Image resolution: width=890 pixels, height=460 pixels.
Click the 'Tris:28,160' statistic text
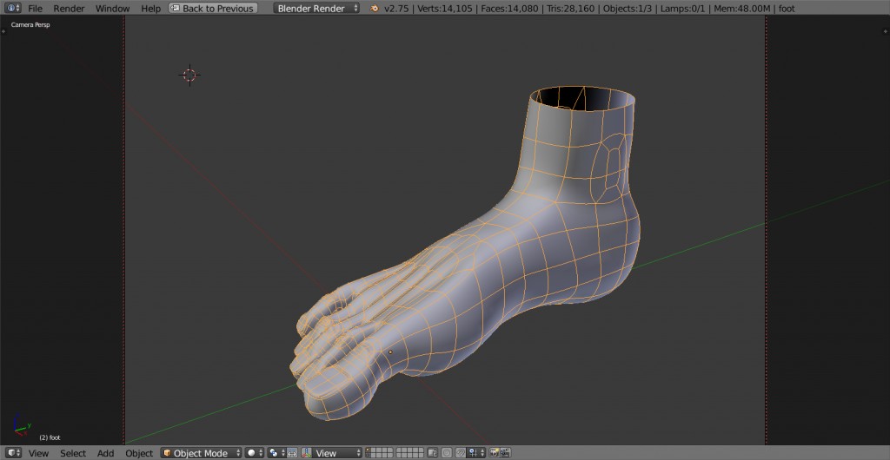click(570, 9)
